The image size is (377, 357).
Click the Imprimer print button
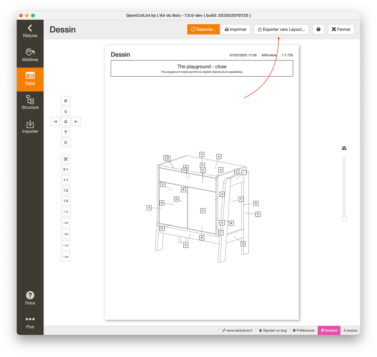pyautogui.click(x=236, y=29)
